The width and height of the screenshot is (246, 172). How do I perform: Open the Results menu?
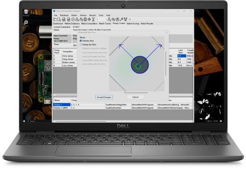92,15
